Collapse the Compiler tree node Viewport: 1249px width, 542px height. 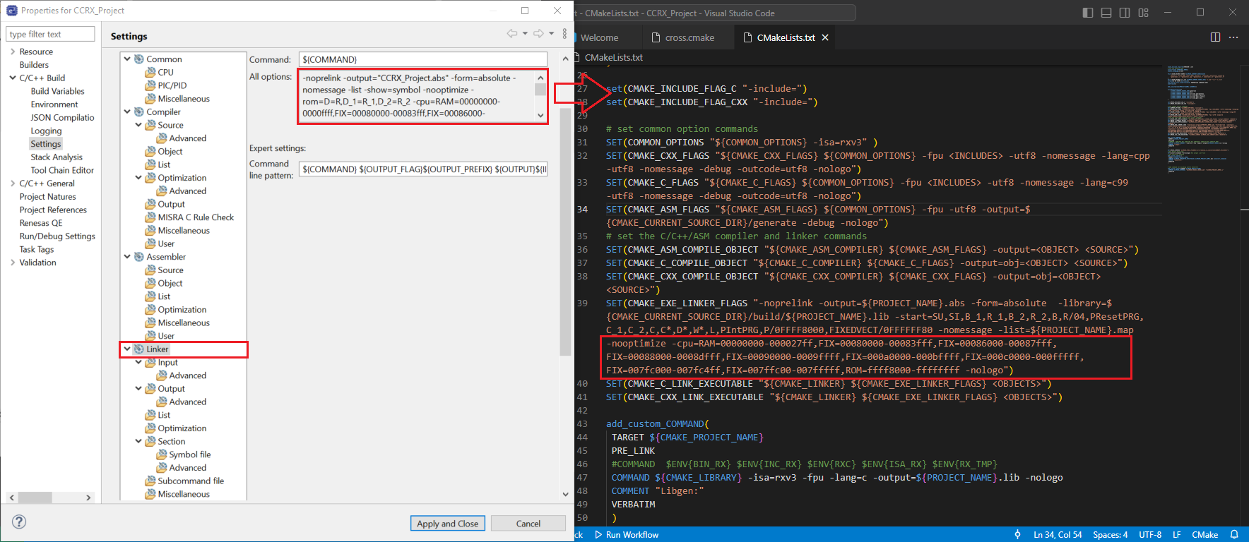point(127,112)
